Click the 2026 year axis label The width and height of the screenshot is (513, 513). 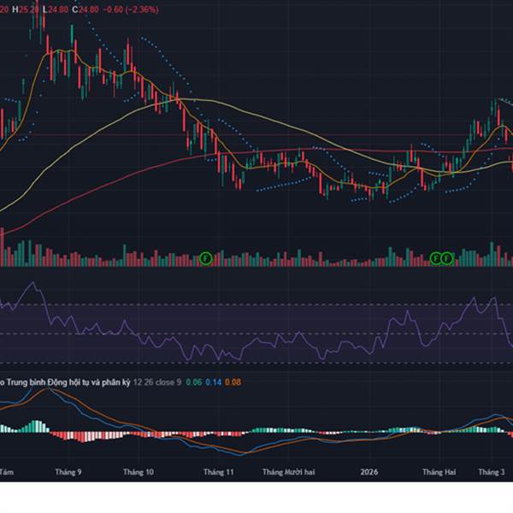pyautogui.click(x=369, y=472)
